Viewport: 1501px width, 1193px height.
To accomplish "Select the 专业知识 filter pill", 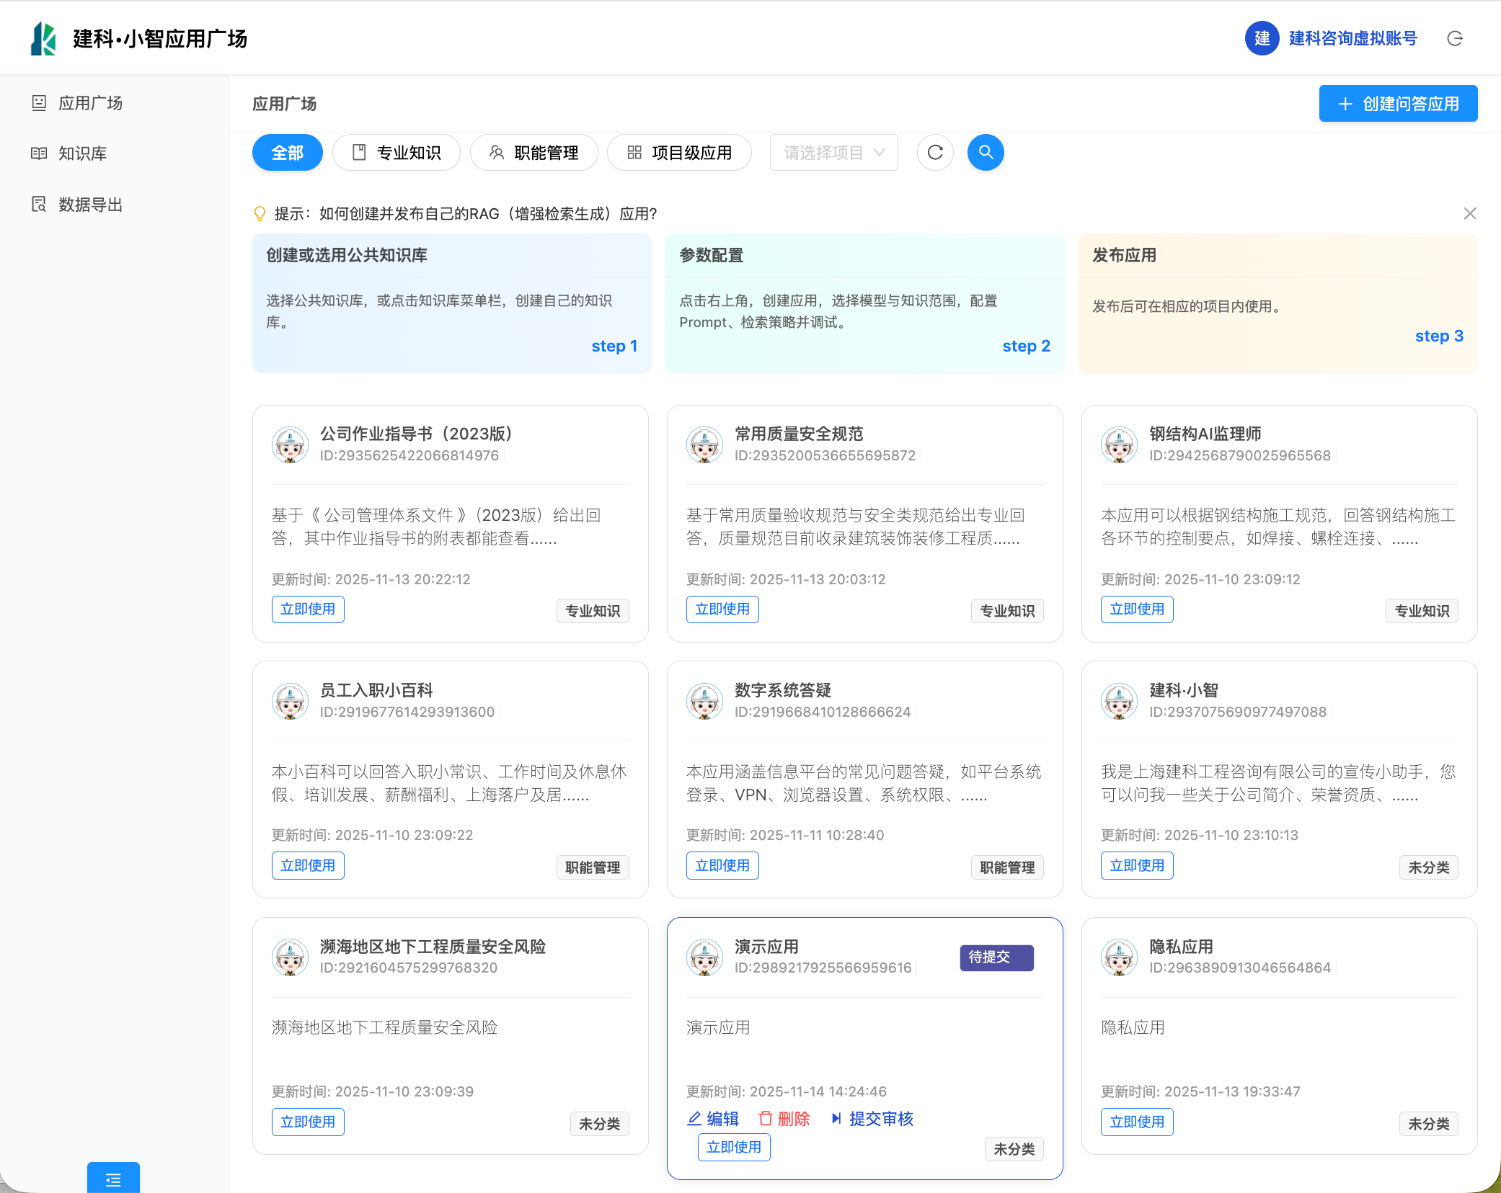I will 396,153.
